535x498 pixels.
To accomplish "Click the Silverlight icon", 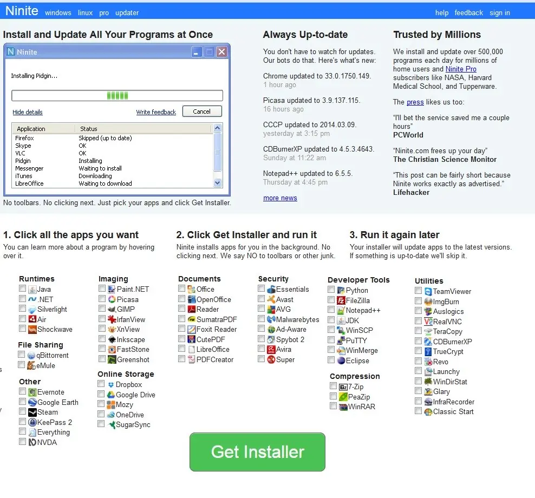I will pyautogui.click(x=32, y=310).
